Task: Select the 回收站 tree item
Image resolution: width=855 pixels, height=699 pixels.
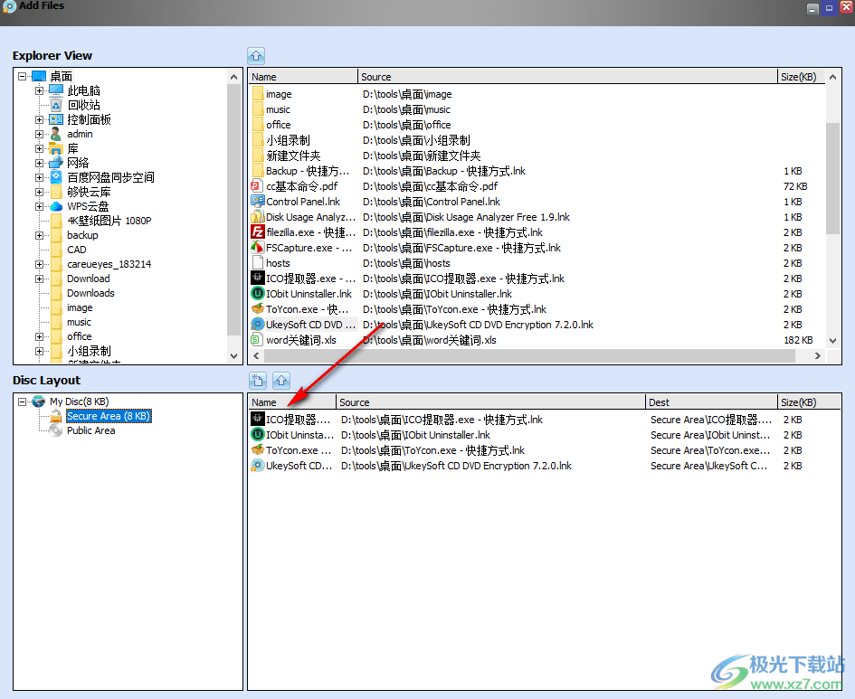Action: (84, 105)
